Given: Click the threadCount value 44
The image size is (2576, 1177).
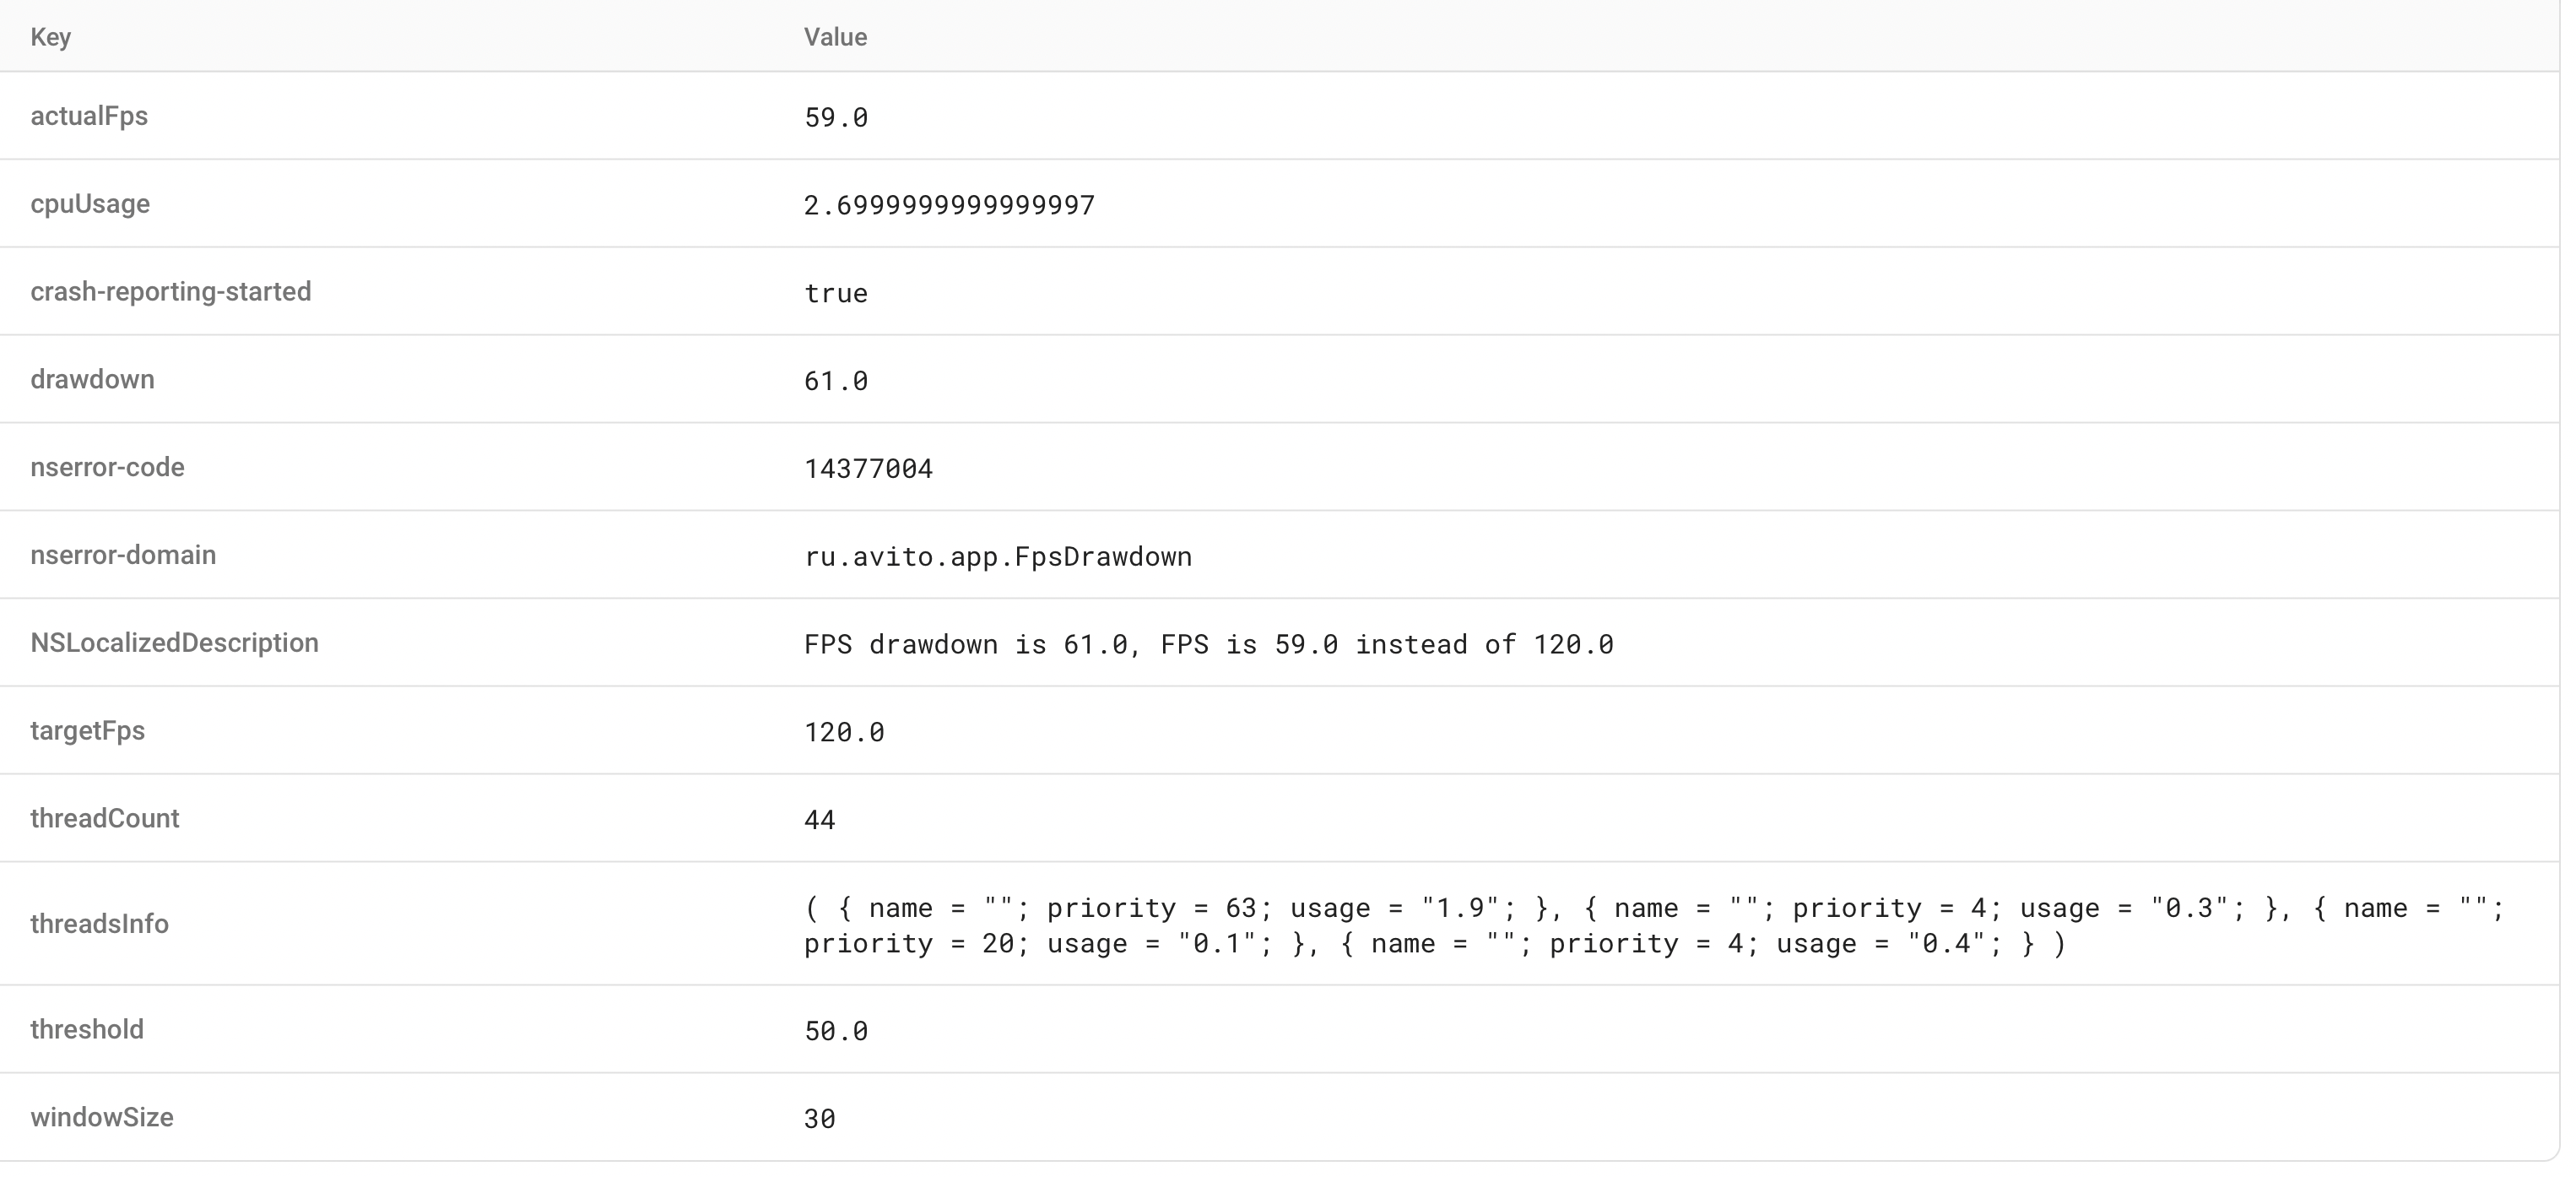Looking at the screenshot, I should [x=819, y=820].
